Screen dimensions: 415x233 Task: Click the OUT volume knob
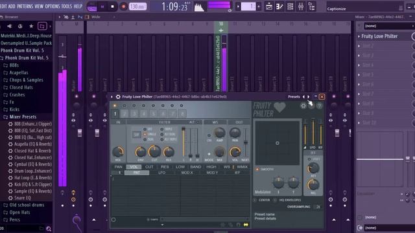(235, 152)
